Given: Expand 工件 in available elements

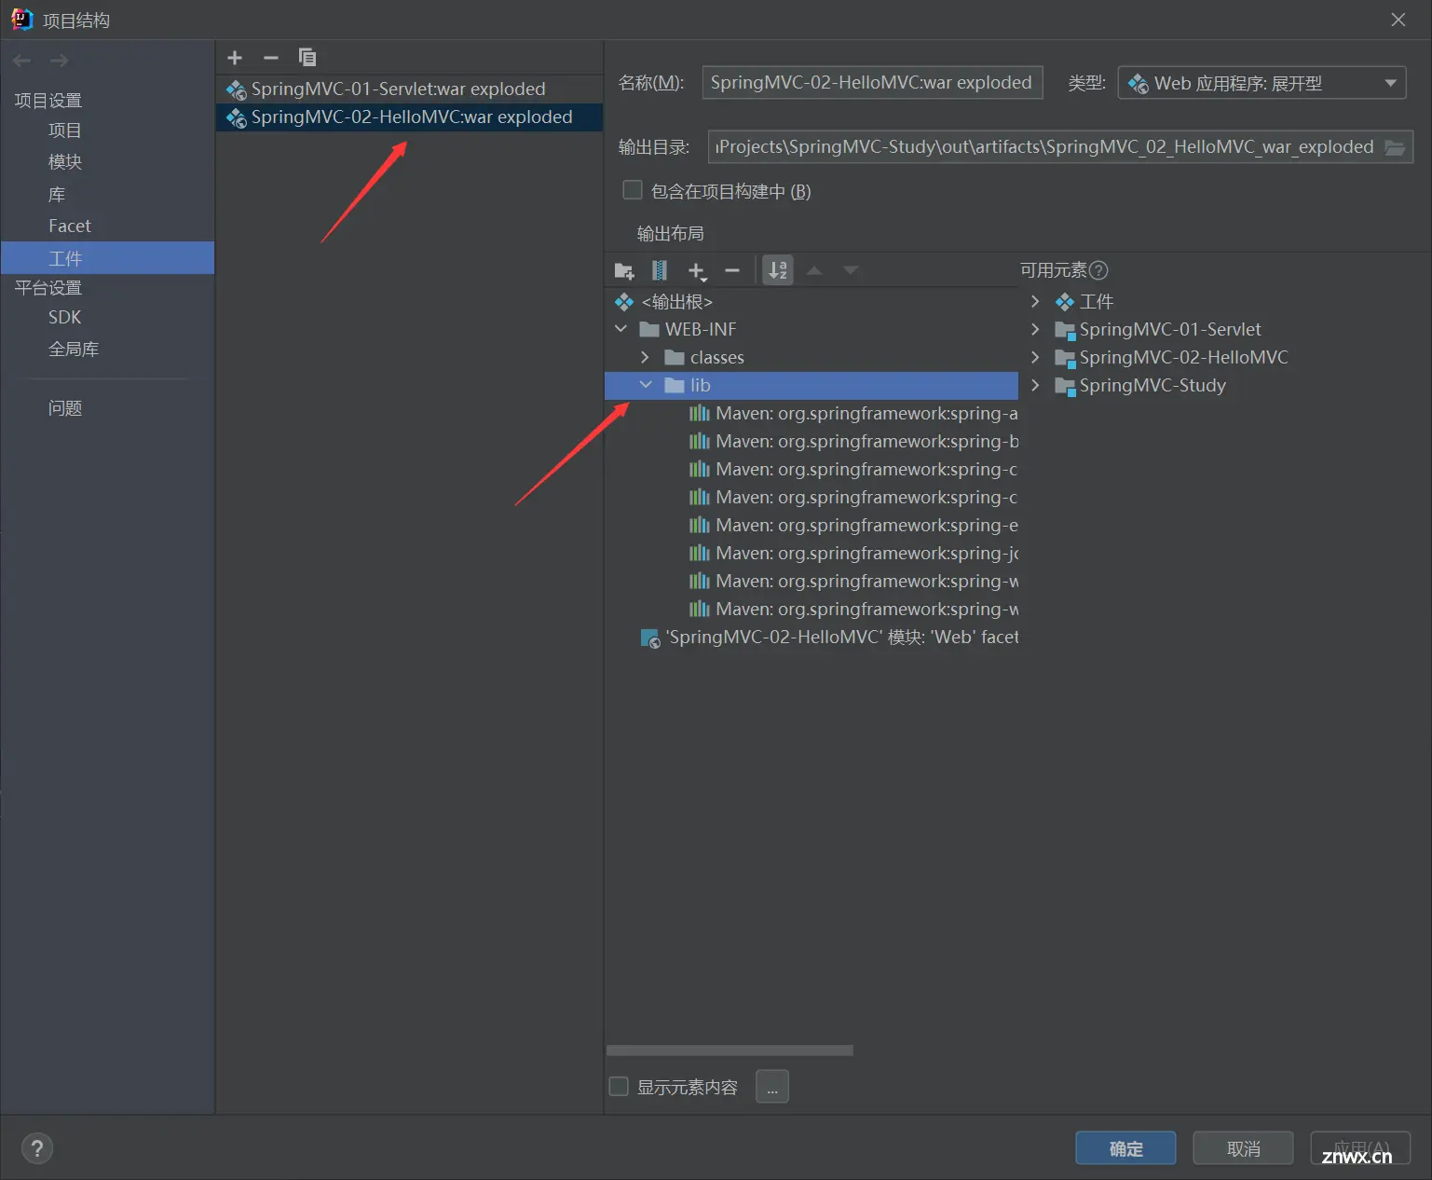Looking at the screenshot, I should click(x=1035, y=301).
